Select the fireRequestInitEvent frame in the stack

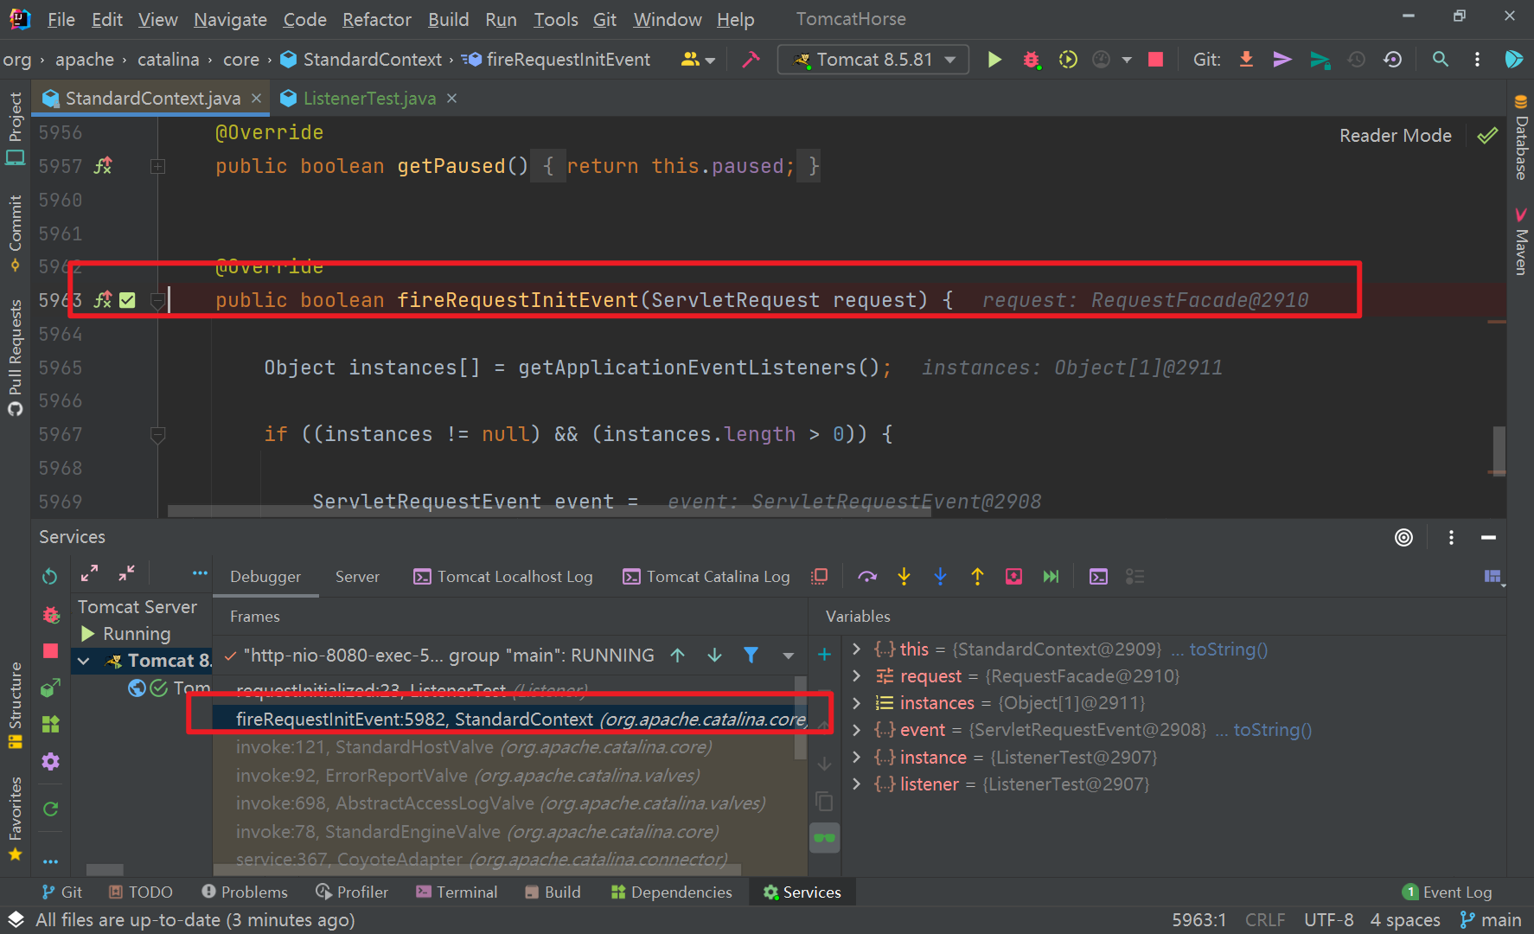[519, 719]
